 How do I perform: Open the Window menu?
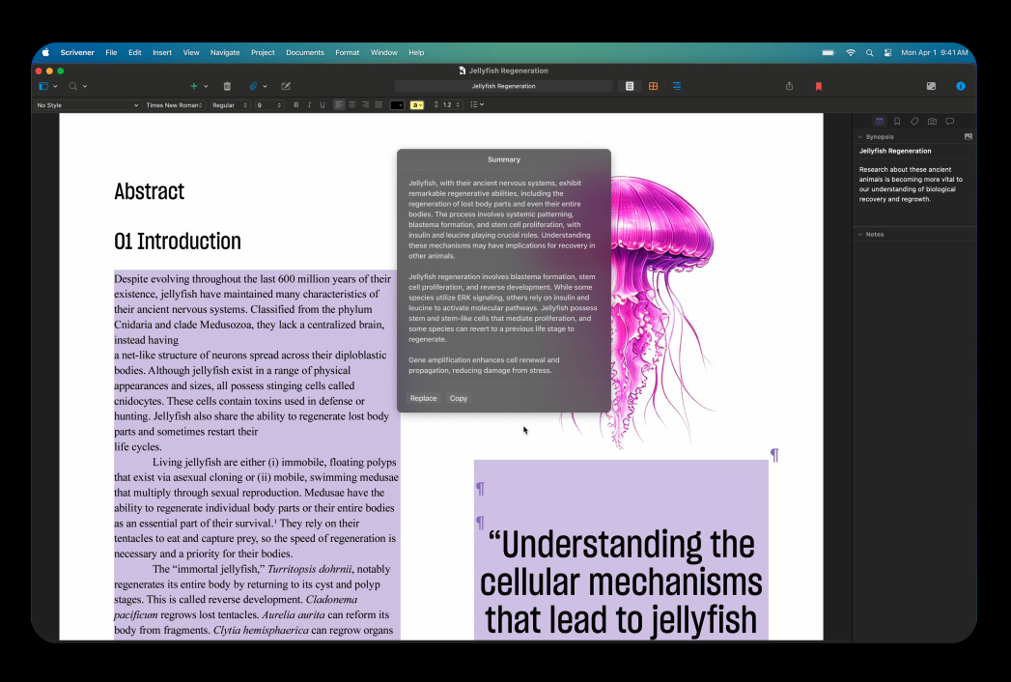point(383,53)
